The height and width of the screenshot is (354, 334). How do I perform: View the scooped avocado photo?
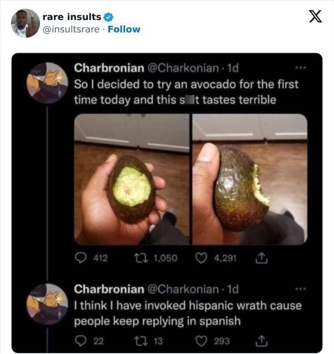(x=132, y=179)
